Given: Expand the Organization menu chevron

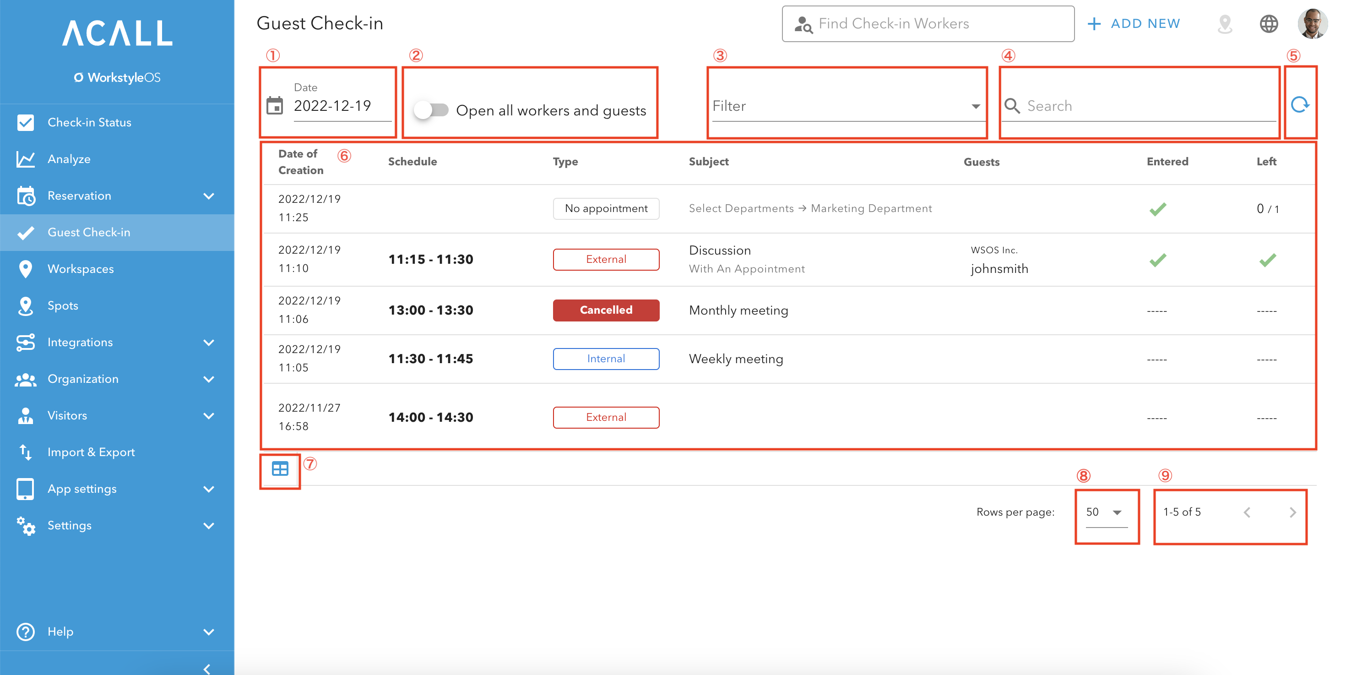Looking at the screenshot, I should (208, 379).
